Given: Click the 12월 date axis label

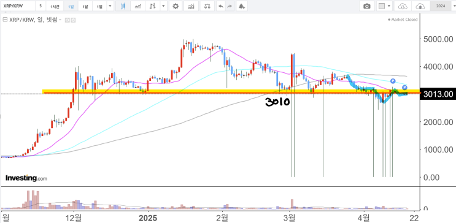Looking at the screenshot, I should point(74,217).
